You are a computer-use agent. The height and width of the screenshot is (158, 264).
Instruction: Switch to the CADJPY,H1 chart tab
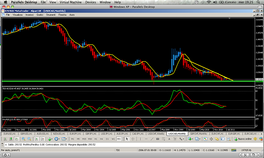coord(138,134)
